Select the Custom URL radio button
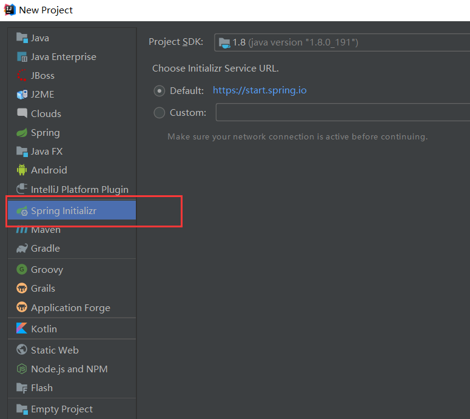The width and height of the screenshot is (470, 419). pyautogui.click(x=159, y=113)
